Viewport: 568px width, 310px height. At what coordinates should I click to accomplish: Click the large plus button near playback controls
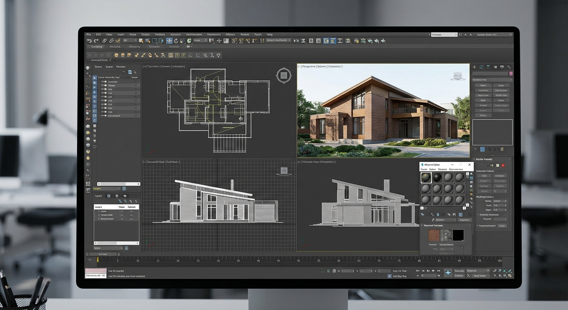448,273
